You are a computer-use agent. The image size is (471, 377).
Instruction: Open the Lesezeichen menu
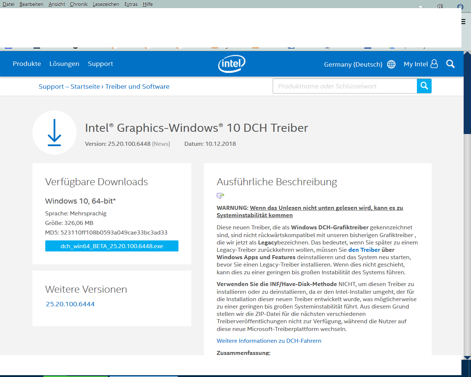(106, 4)
